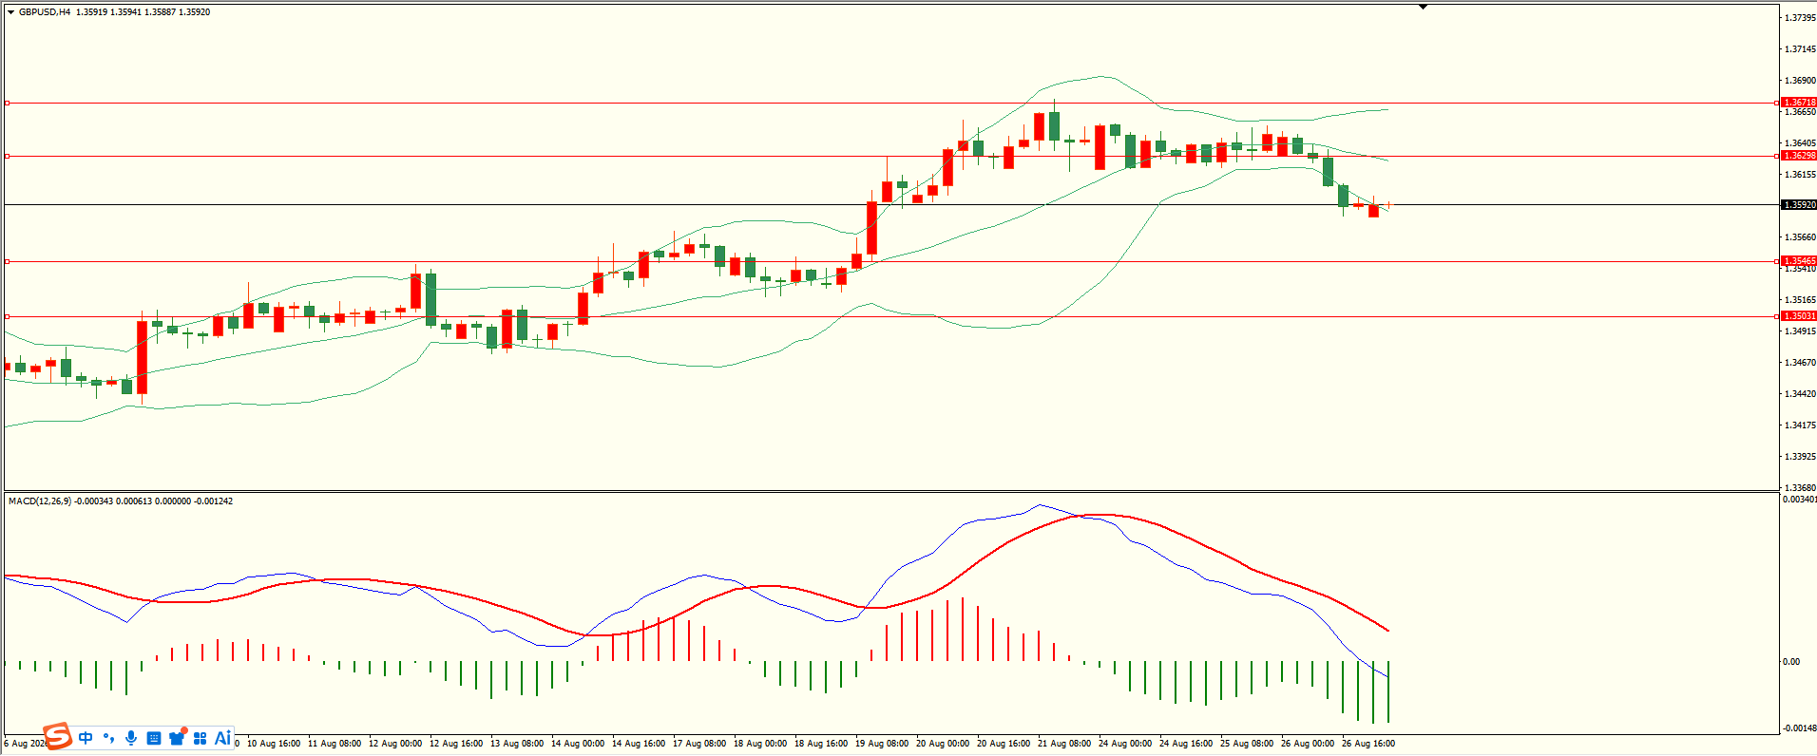Click the 17 Aug 08:00 time label
The height and width of the screenshot is (756, 1817).
699,744
